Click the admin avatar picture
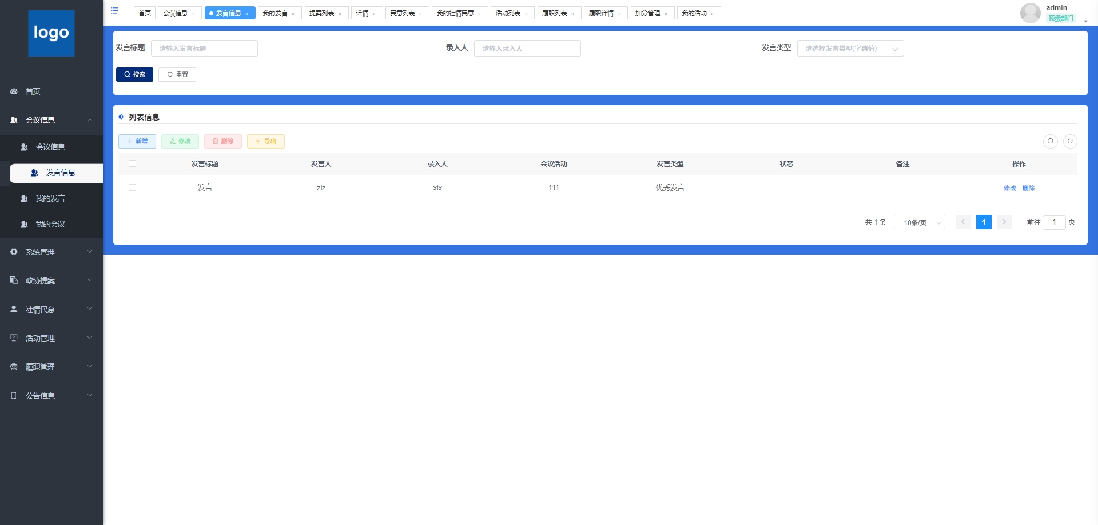 (1030, 13)
